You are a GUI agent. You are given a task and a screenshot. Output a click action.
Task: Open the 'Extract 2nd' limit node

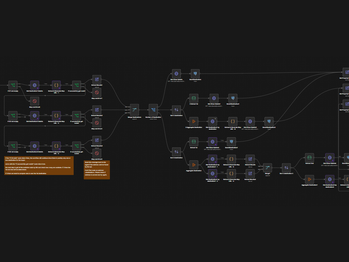click(309, 158)
